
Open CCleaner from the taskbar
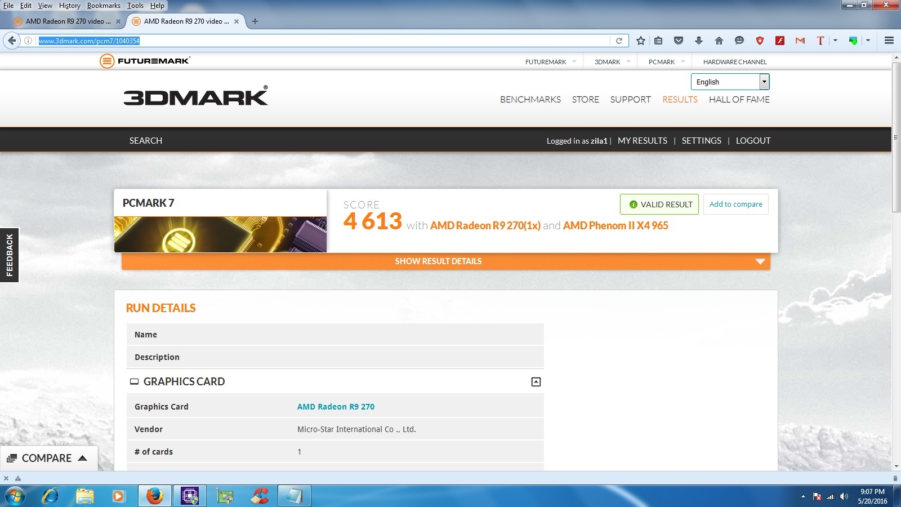(260, 496)
